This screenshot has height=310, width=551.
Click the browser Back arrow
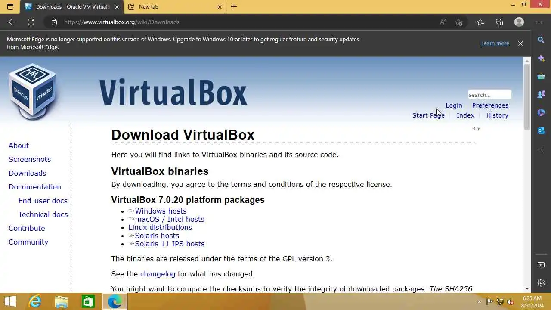pos(12,22)
